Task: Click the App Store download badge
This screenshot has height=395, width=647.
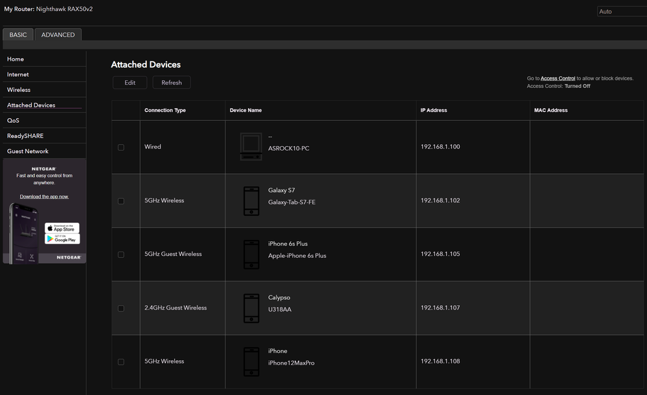Action: click(x=62, y=228)
